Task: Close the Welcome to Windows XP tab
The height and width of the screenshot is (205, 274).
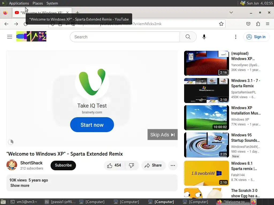Action: [67, 13]
